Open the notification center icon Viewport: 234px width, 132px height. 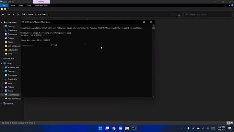230,128
